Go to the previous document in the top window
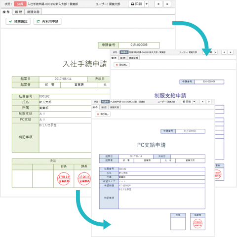 158,4
